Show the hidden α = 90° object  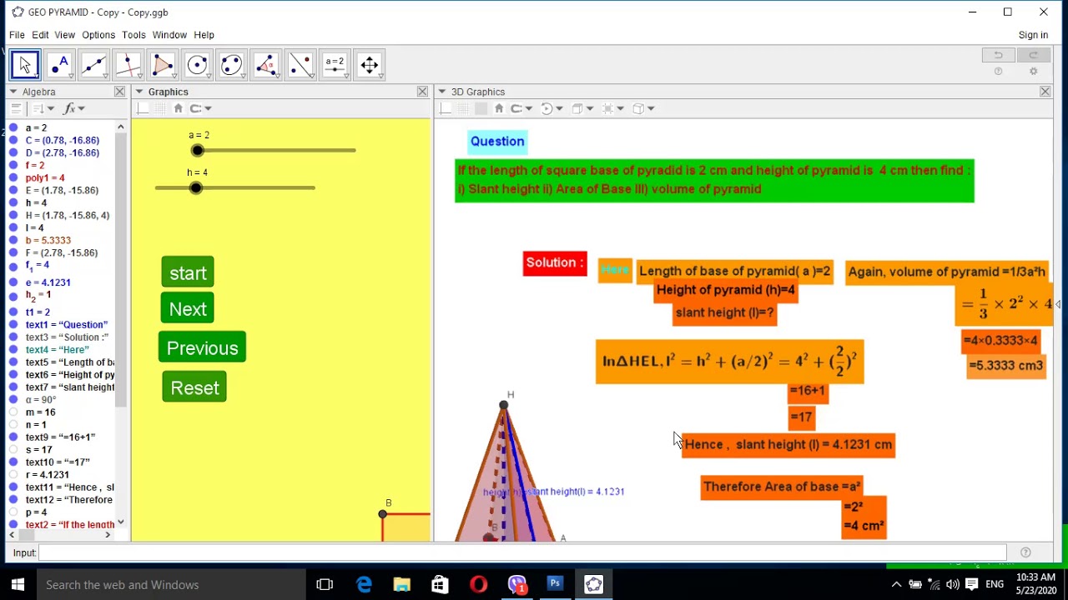13,400
